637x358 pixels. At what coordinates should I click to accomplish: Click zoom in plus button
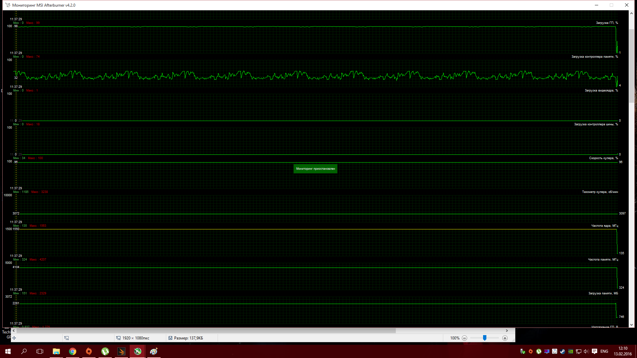click(505, 338)
